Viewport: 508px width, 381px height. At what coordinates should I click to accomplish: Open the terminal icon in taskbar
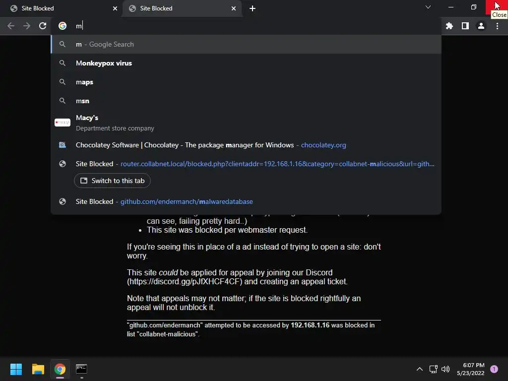[x=81, y=369]
